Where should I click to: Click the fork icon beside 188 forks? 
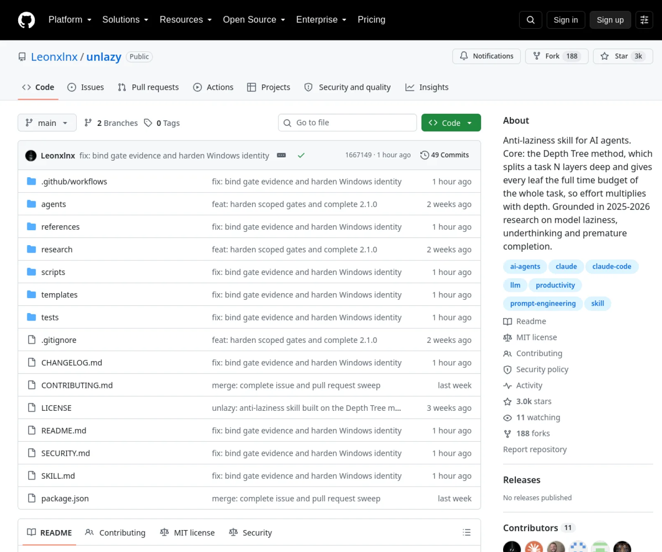[508, 434]
